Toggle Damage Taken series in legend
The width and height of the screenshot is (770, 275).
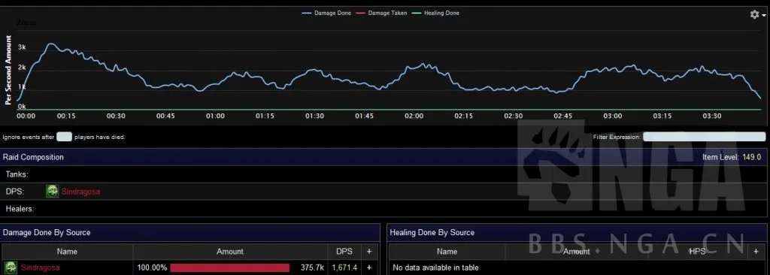381,14
